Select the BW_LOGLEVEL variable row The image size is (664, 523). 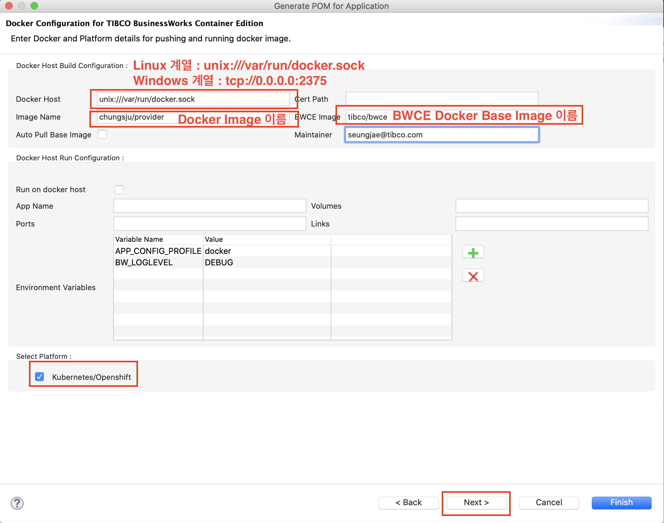coord(282,262)
